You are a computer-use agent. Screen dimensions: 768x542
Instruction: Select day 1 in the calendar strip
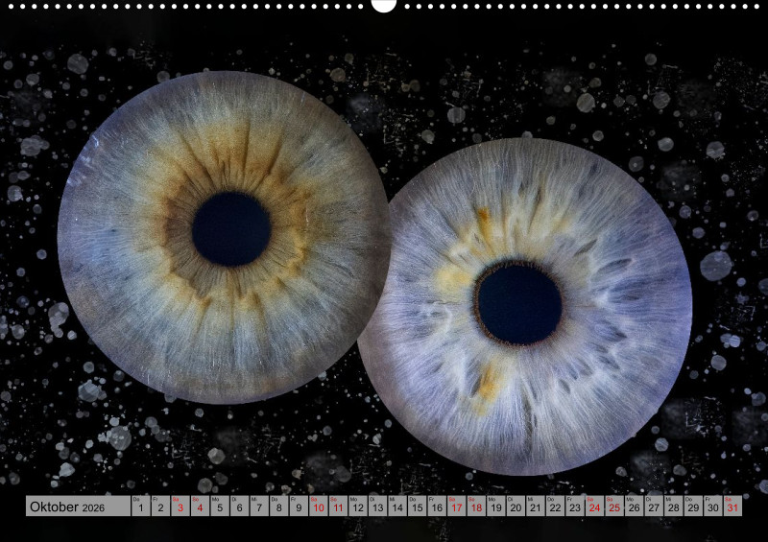140,507
